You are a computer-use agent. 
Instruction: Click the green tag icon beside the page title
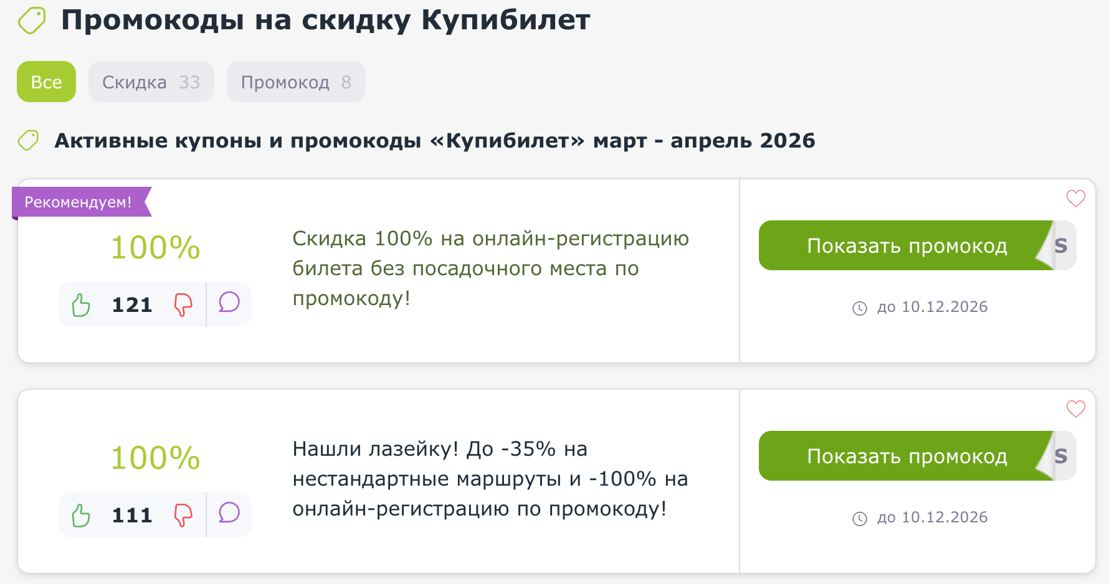[x=31, y=19]
